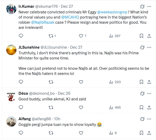Reply to Ir.Kumar's tweet
This screenshot has width=156, height=140.
point(21,36)
